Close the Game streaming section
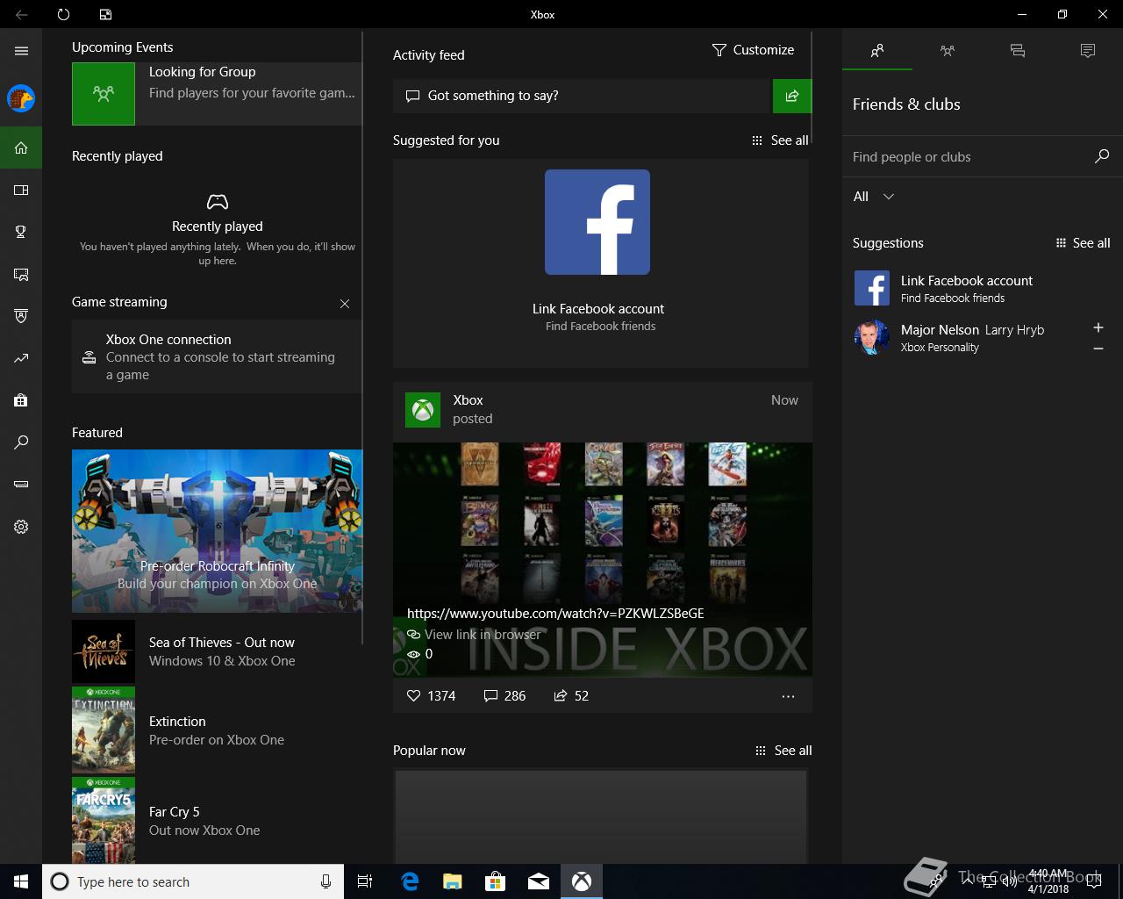 pos(345,304)
